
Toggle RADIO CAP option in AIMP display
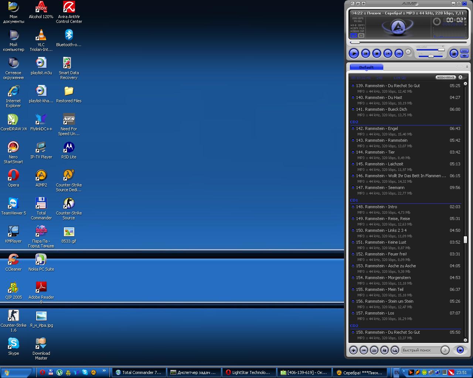tap(358, 31)
